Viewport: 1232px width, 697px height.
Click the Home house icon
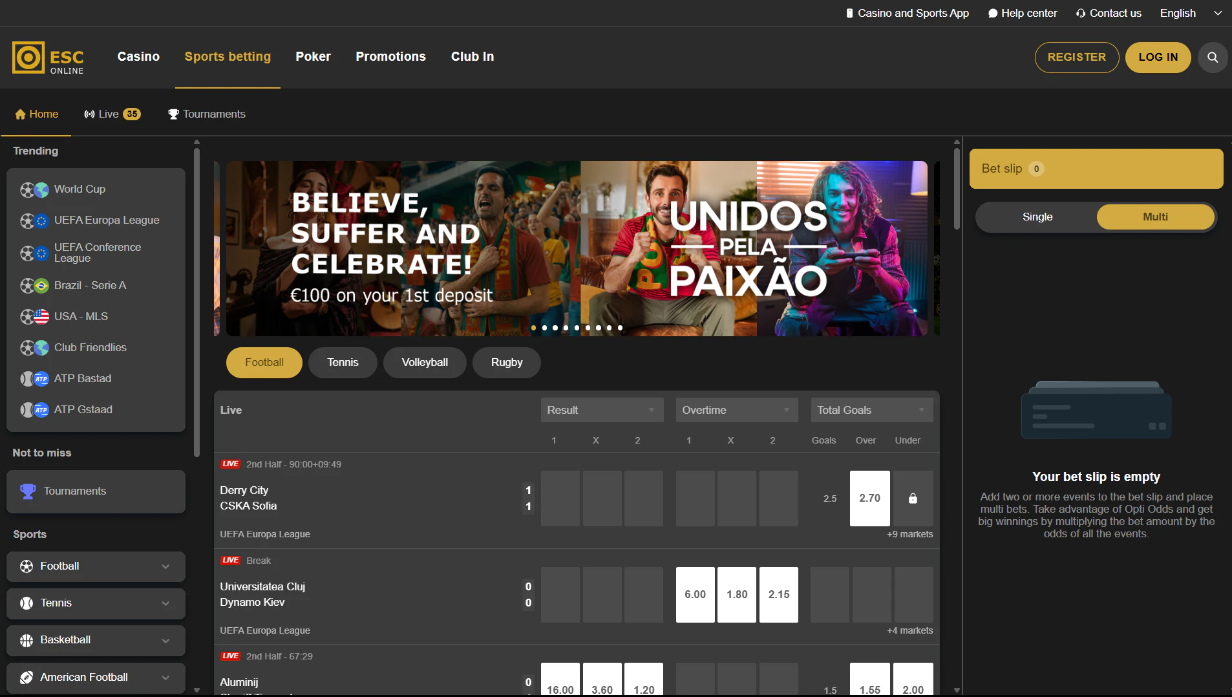[x=20, y=114]
